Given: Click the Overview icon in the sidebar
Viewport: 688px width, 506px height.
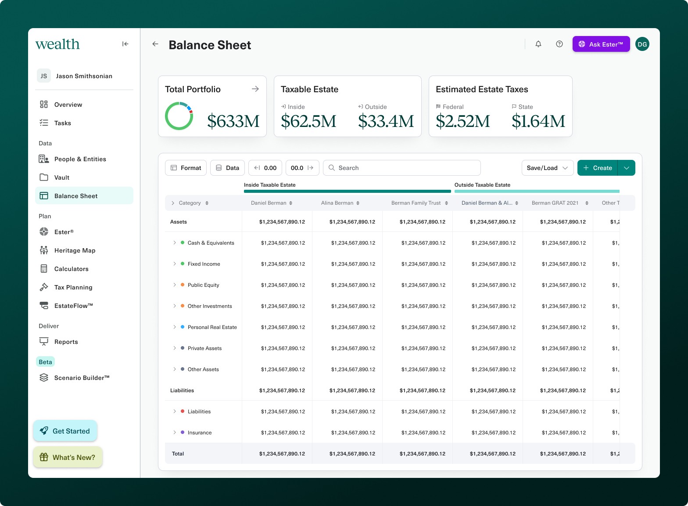Looking at the screenshot, I should [44, 105].
